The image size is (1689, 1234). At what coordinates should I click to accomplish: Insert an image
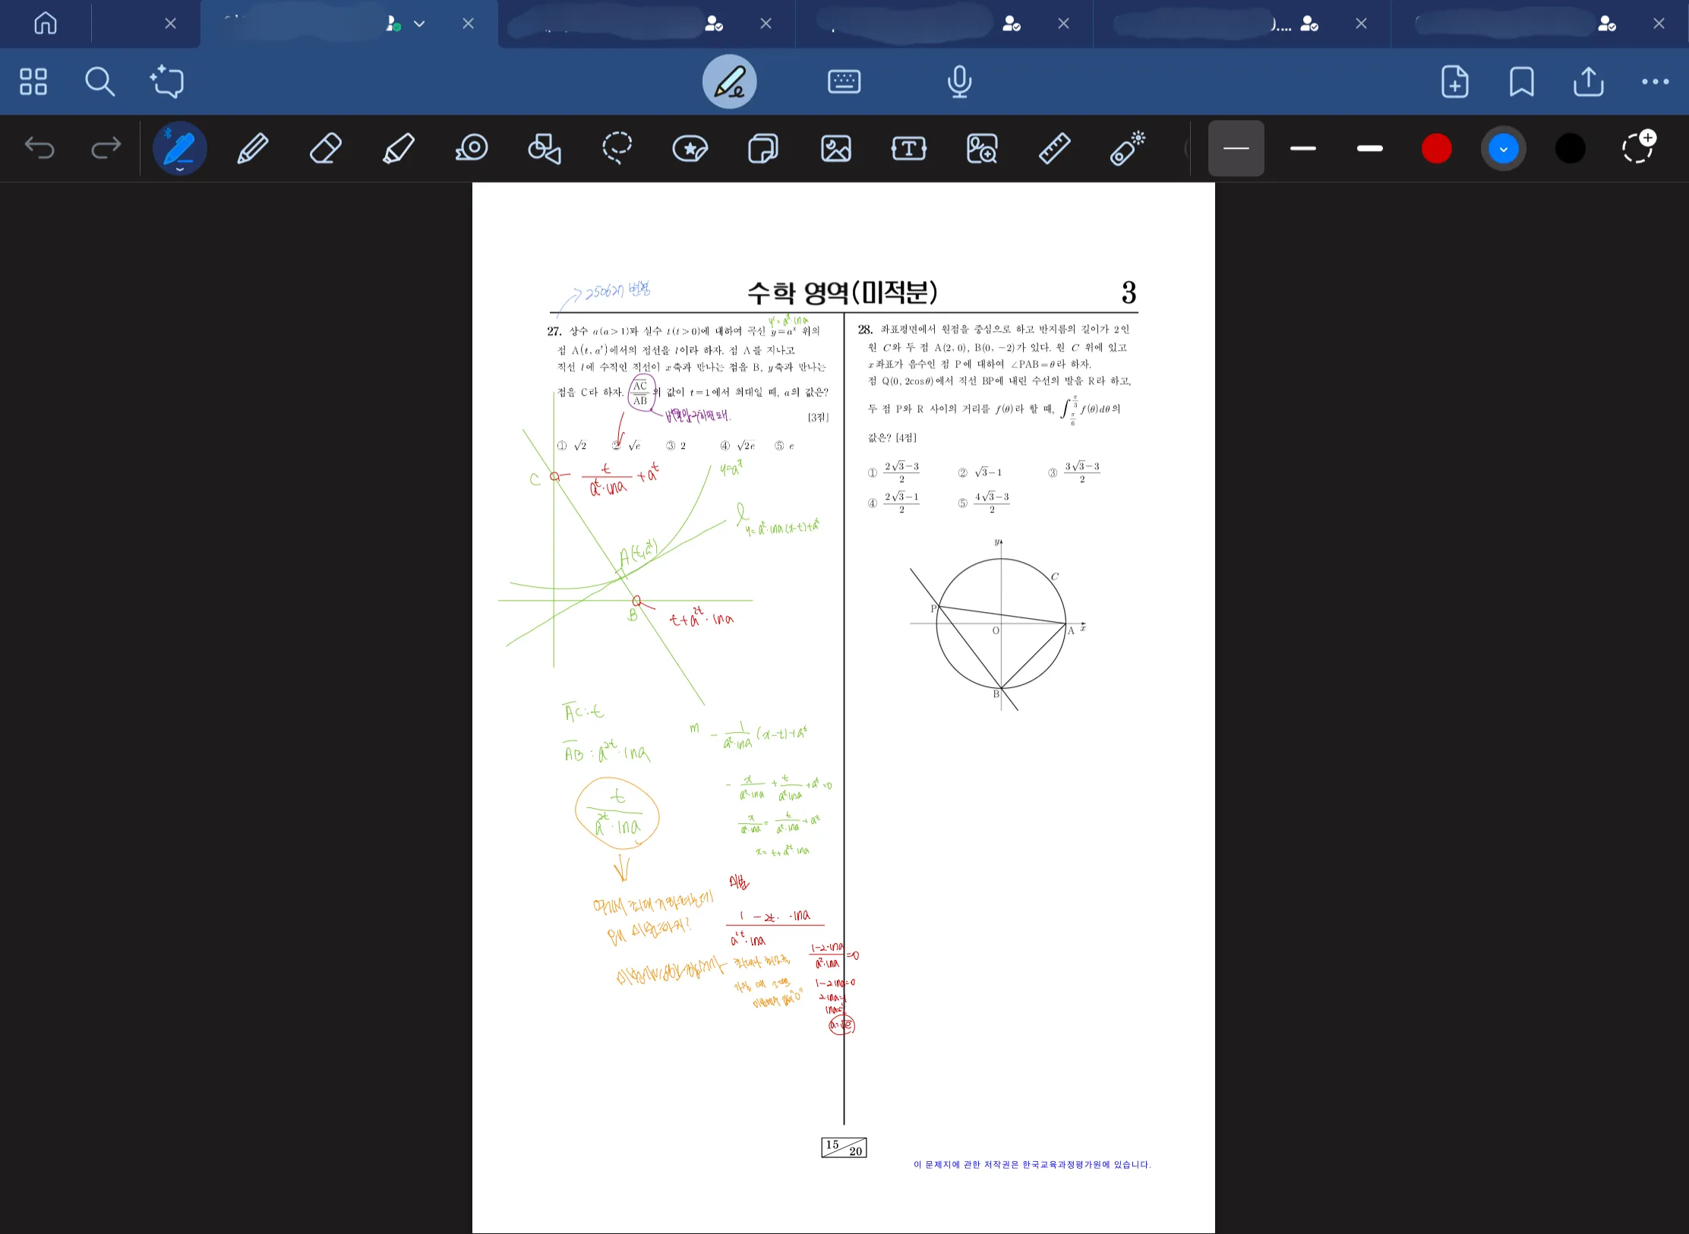coord(836,148)
